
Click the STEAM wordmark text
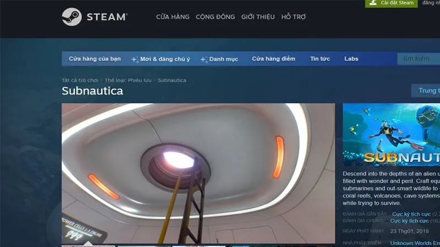click(107, 17)
